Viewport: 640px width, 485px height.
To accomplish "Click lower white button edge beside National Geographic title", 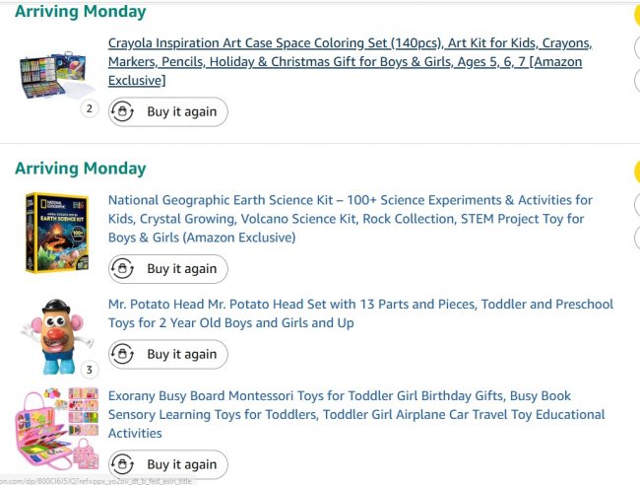I will (x=636, y=238).
